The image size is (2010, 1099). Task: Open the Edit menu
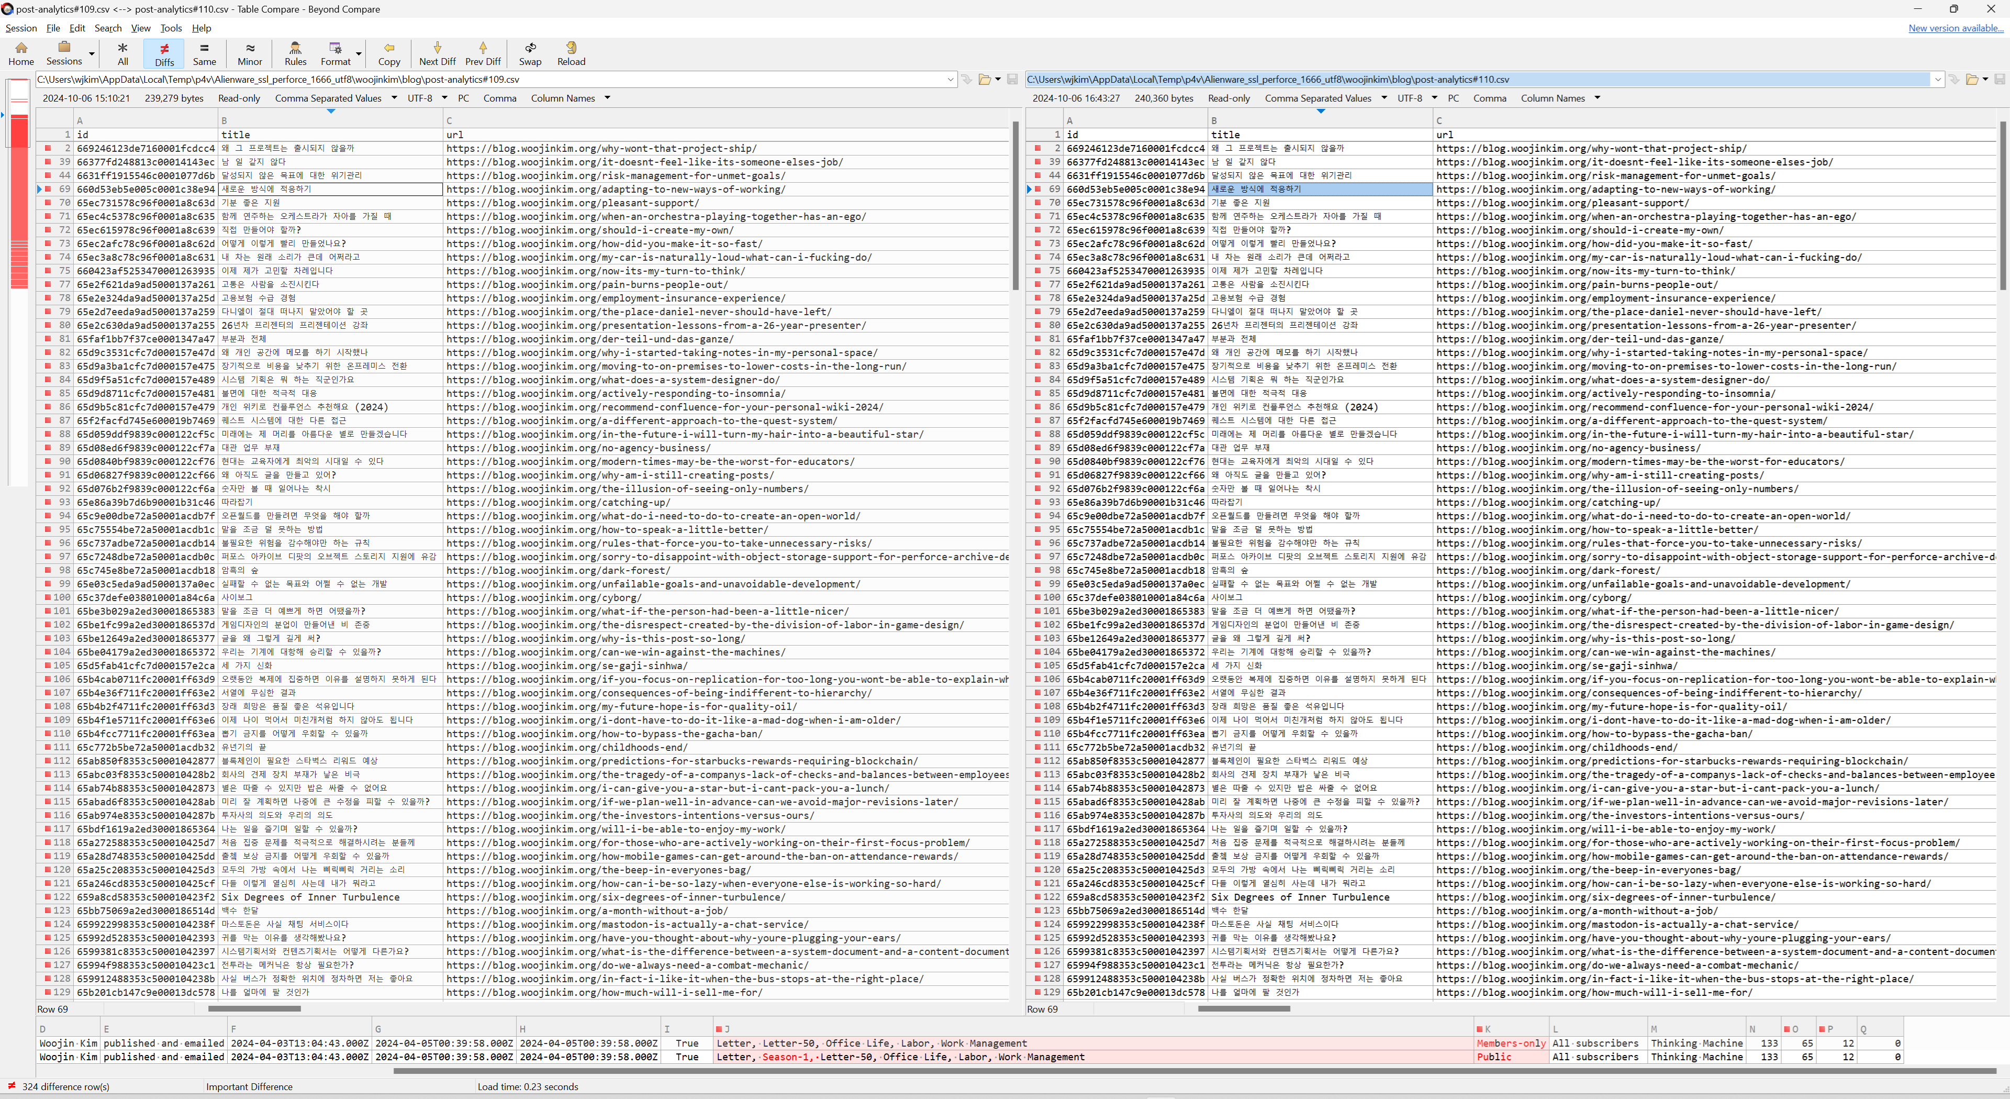77,28
